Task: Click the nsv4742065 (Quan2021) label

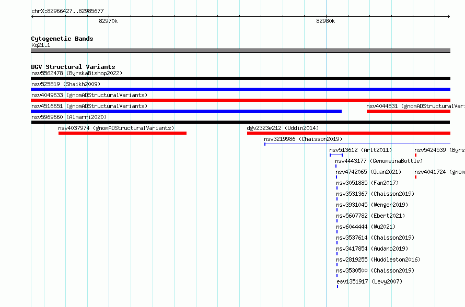Action: click(368, 172)
